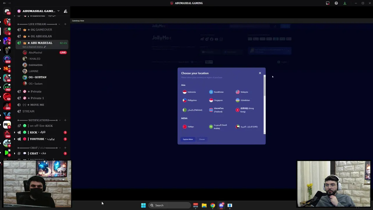Open YOUTUBE announcement channel

pos(42,139)
